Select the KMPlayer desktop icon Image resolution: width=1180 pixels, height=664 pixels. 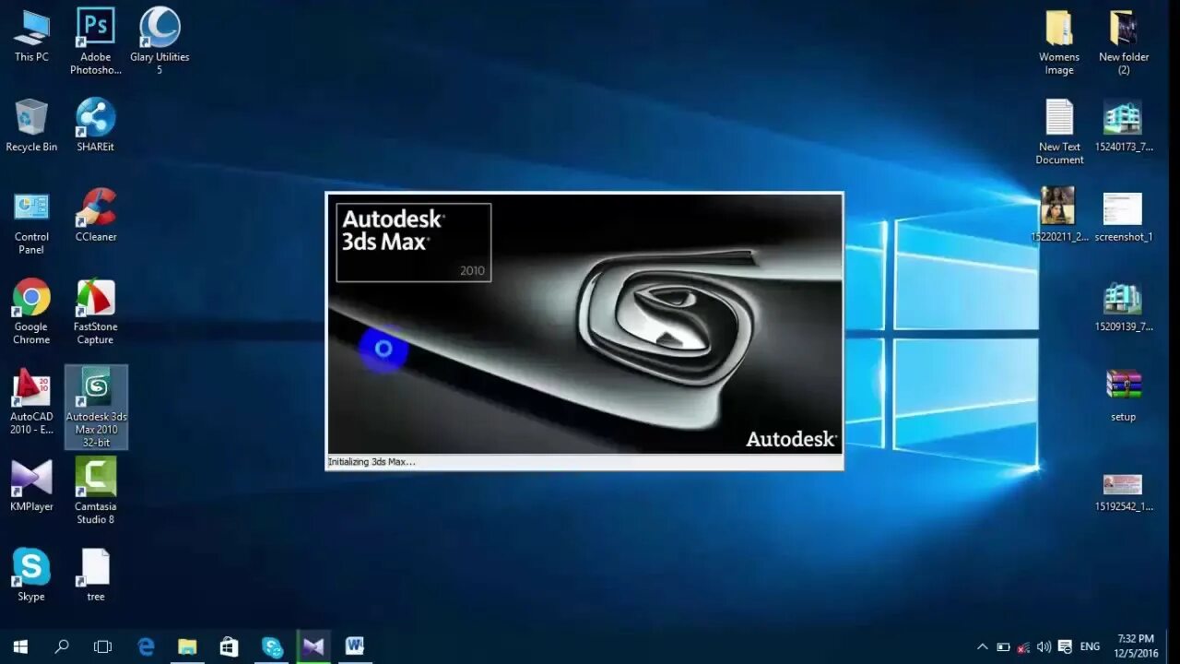[31, 485]
